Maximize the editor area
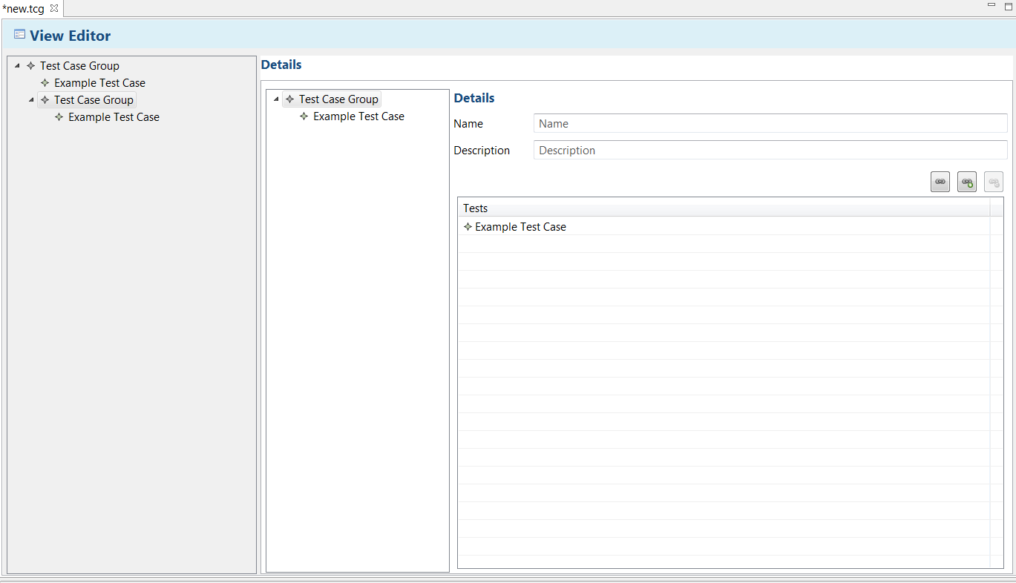 (x=1008, y=6)
